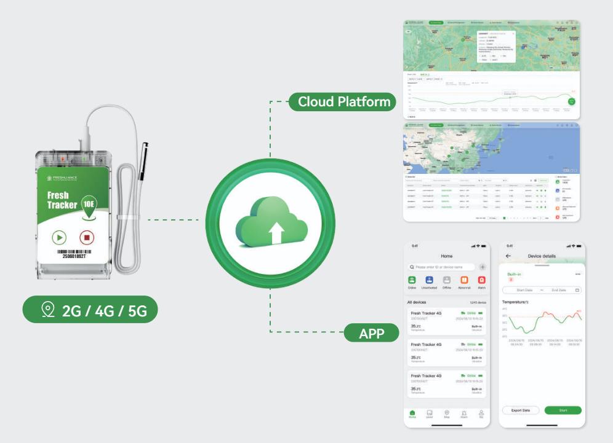
Task: Tap the orange Abnormal filter icon
Action: point(464,280)
